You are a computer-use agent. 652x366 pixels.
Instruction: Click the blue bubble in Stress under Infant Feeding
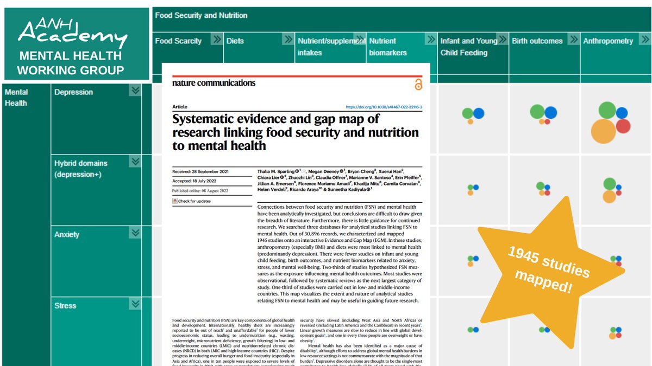[476, 329]
